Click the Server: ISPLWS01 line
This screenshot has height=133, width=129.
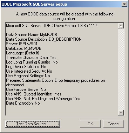22,44
